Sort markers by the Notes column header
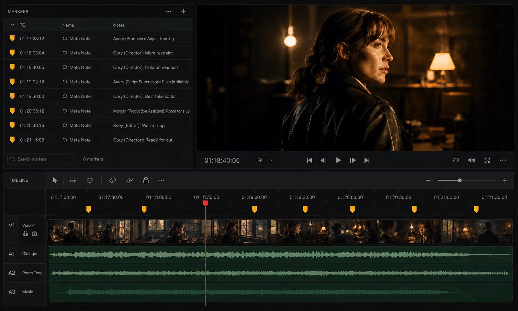The width and height of the screenshot is (518, 311). point(119,25)
